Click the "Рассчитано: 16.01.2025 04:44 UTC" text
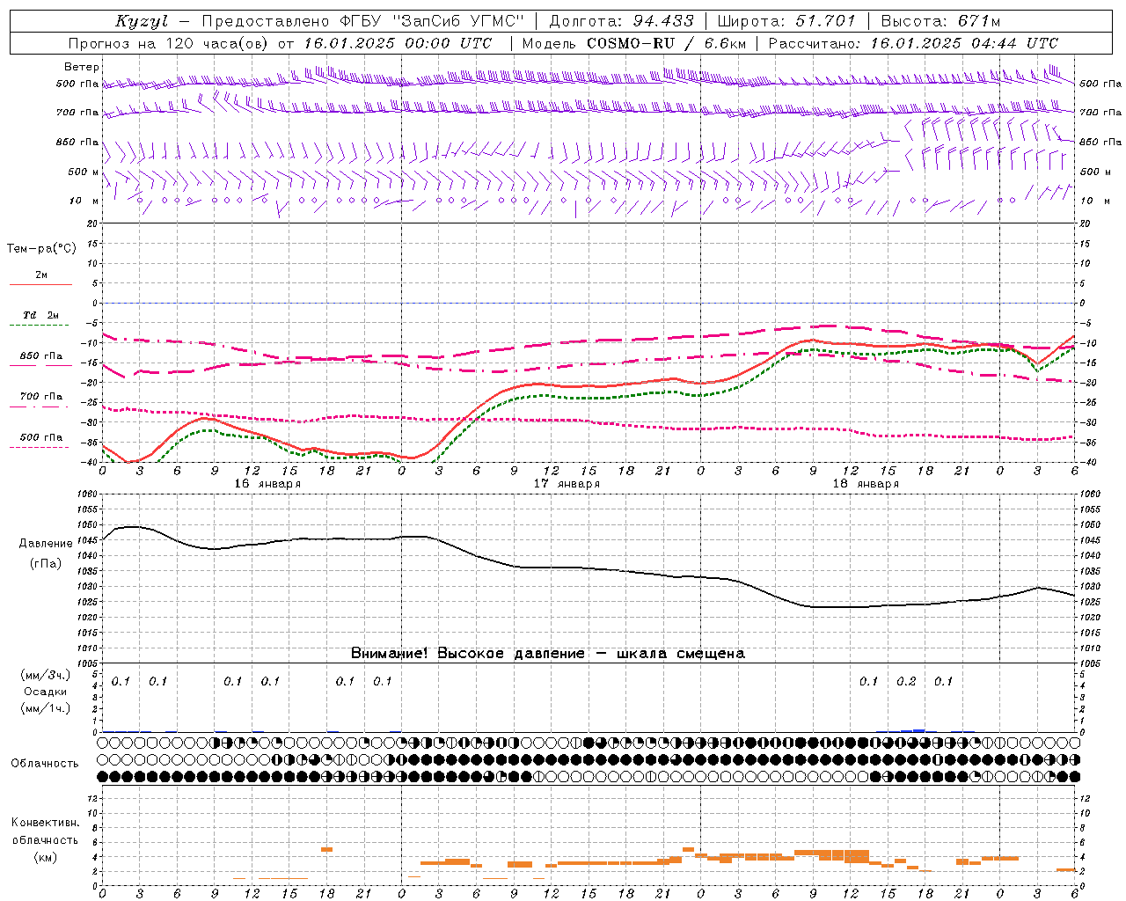The width and height of the screenshot is (1126, 901). click(x=913, y=43)
